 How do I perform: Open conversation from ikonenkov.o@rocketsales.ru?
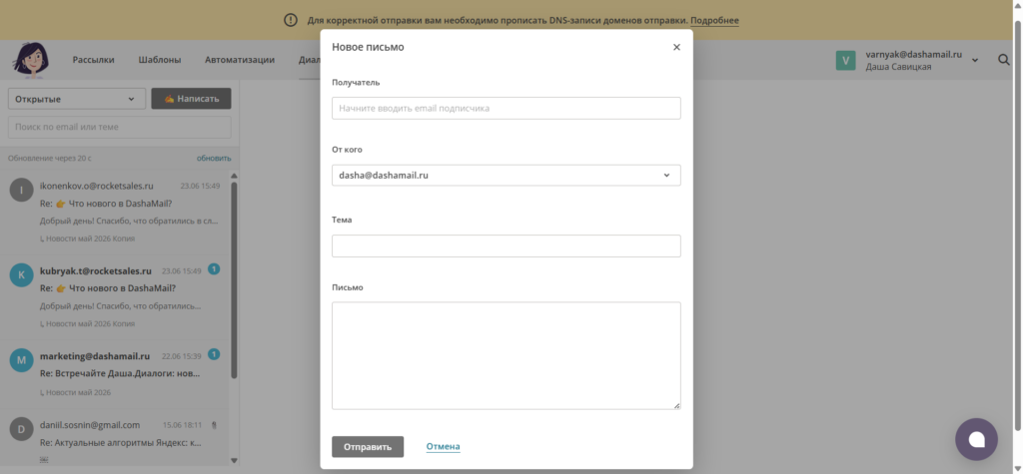[115, 212]
